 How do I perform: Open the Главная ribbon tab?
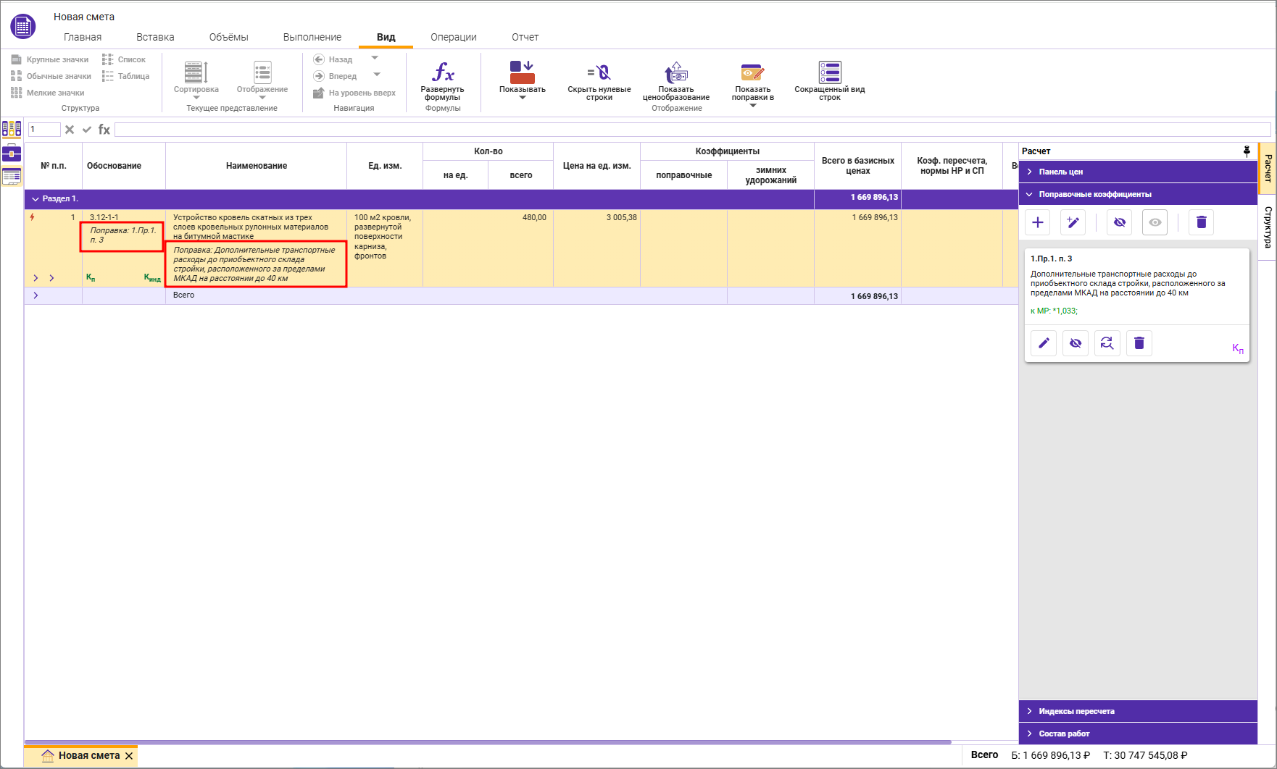(x=83, y=37)
